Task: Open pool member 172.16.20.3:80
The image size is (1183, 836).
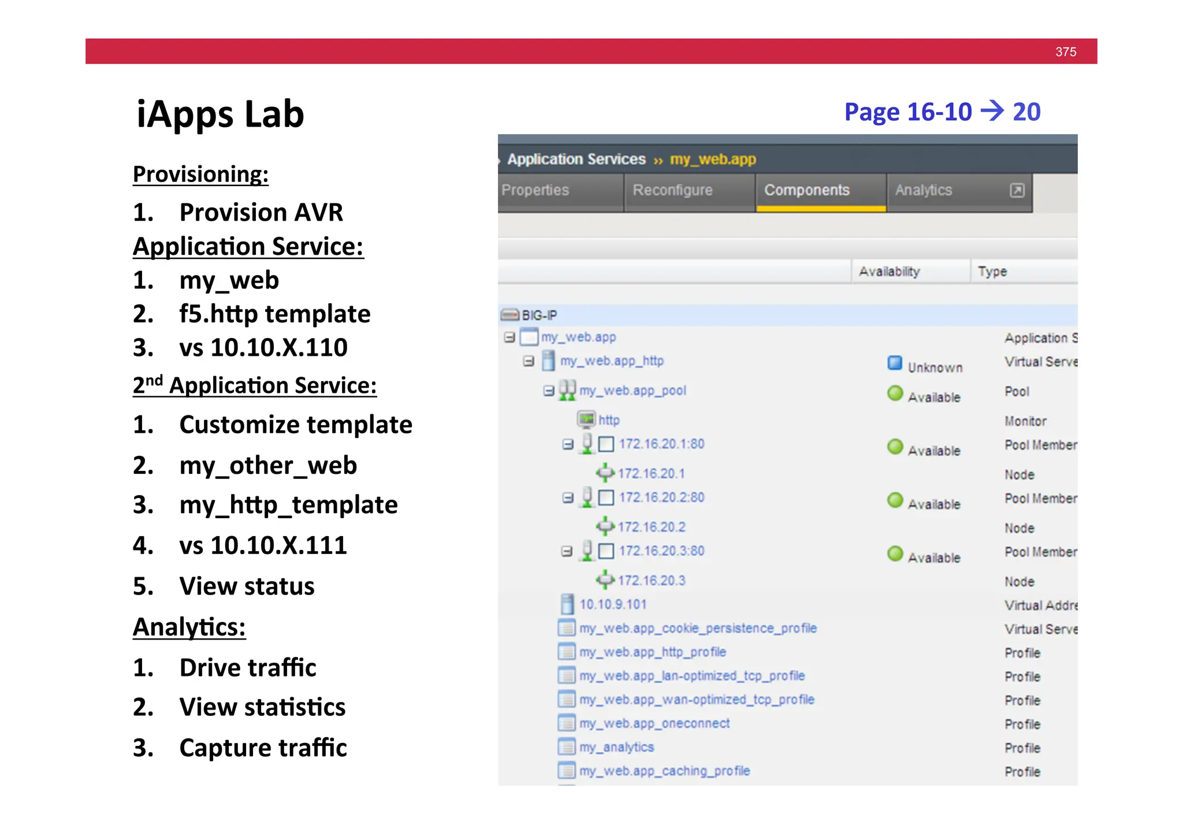Action: [x=661, y=551]
